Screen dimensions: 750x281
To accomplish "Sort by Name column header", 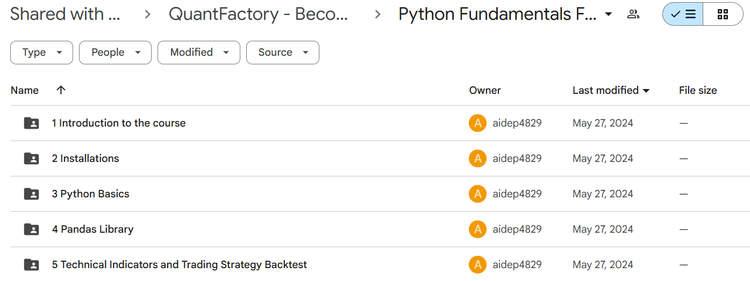I will pos(25,90).
